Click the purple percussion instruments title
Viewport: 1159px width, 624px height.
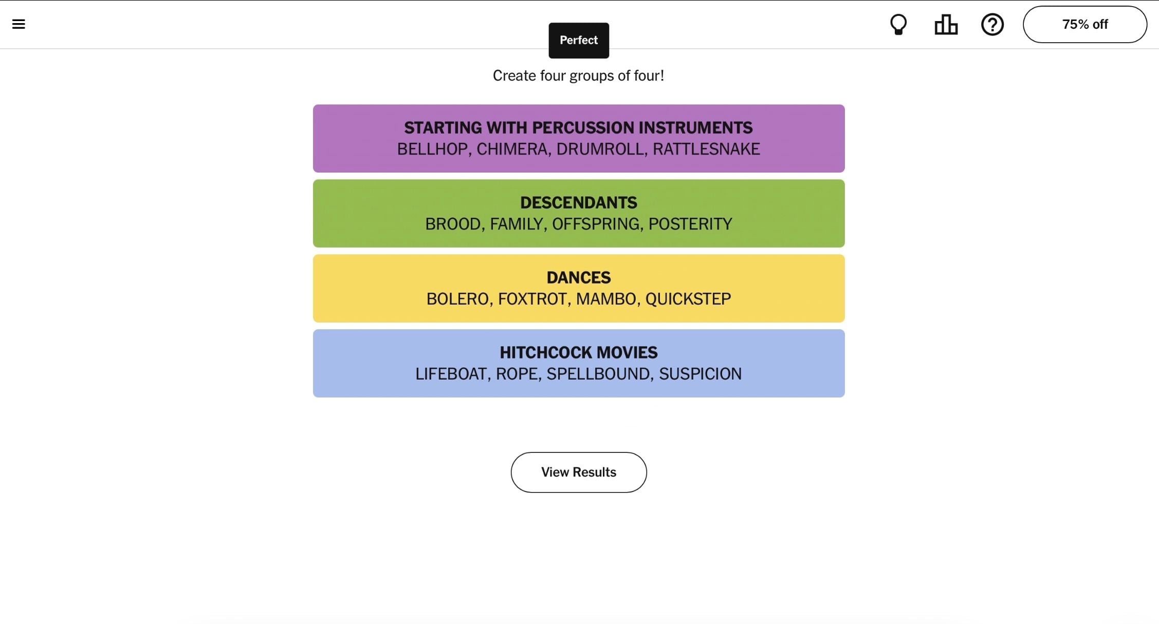click(578, 127)
